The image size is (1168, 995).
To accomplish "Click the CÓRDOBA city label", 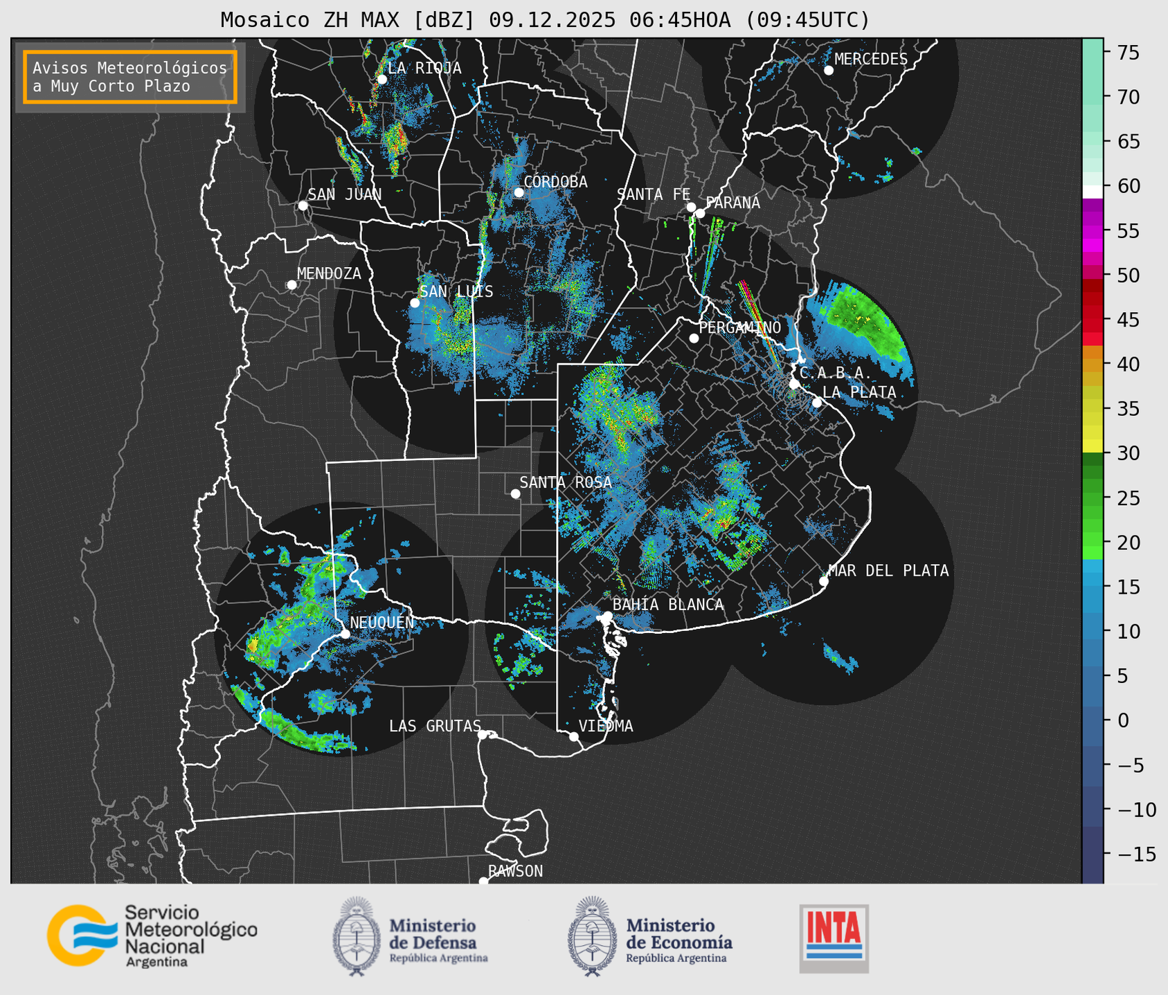I will click(555, 182).
